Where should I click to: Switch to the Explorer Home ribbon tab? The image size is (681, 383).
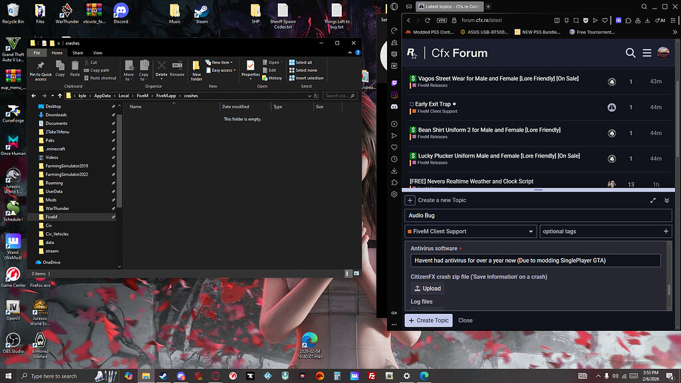pos(57,53)
